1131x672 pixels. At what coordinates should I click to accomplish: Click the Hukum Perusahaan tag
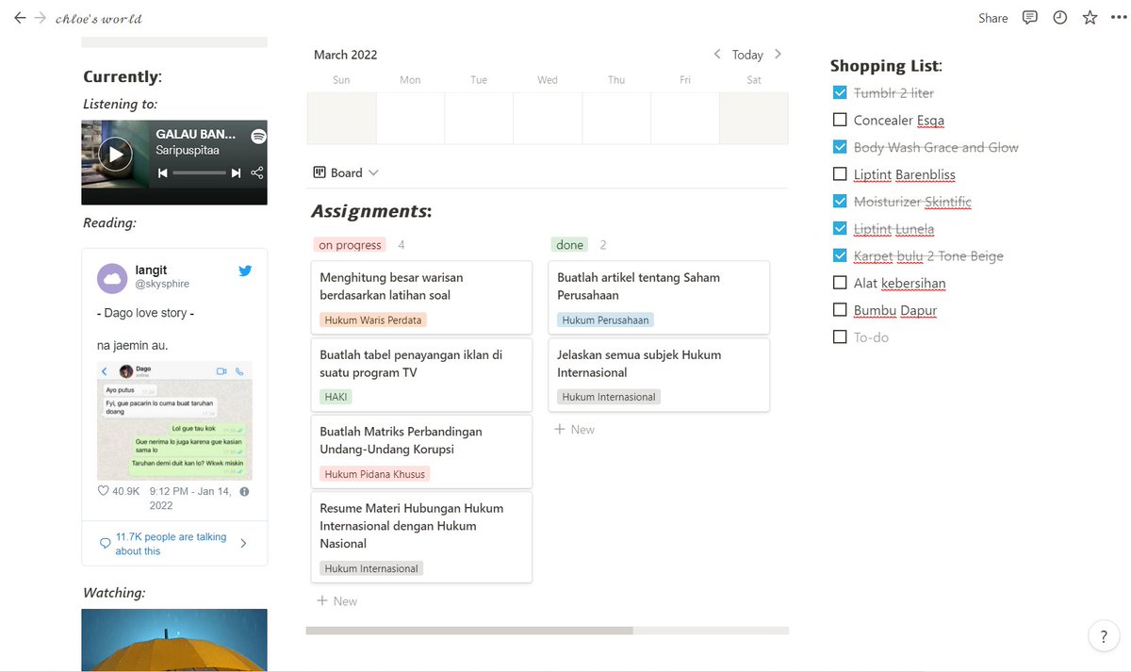(x=605, y=320)
